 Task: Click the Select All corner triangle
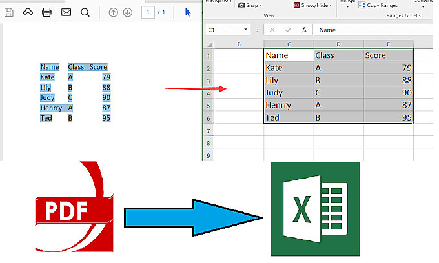[x=210, y=44]
